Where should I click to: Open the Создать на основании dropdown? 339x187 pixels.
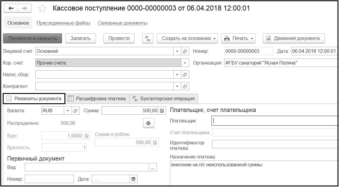[187, 38]
